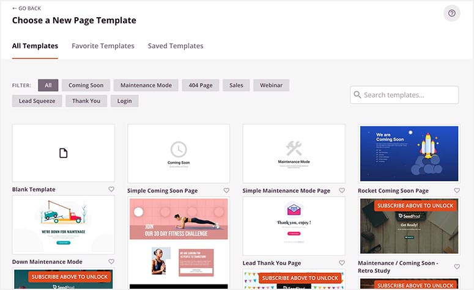This screenshot has width=474, height=290.
Task: Choose the 30 Day Fitness Challenge thumbnail
Action: pos(179,243)
